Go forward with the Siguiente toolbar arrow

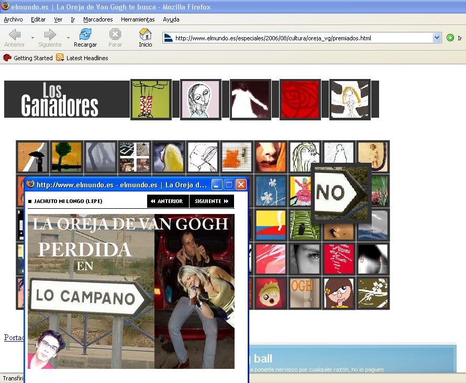point(50,38)
